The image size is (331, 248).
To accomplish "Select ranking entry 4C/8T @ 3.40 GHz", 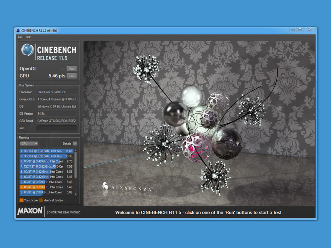I will [46, 161].
